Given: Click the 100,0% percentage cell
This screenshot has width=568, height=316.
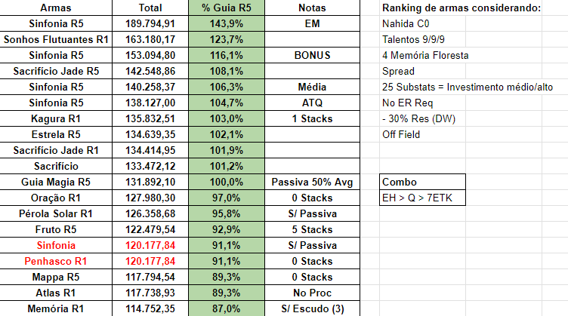Looking at the screenshot, I should (227, 182).
